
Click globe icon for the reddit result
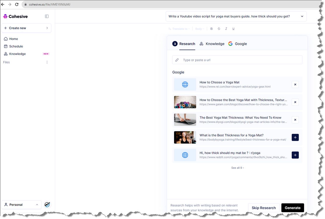[x=185, y=155]
